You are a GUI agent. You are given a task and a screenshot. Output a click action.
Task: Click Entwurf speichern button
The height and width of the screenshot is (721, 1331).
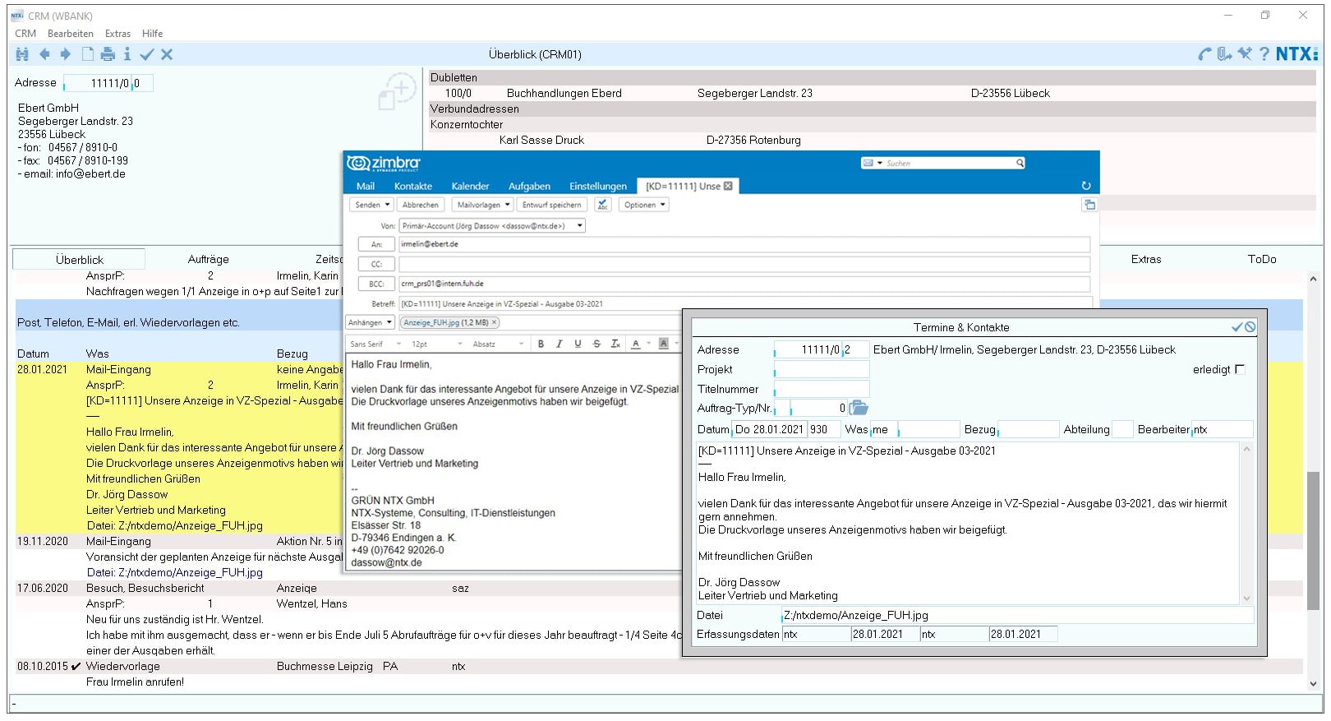552,205
